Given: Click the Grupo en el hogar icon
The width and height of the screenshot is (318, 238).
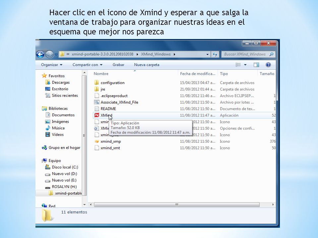Looking at the screenshot, I should point(44,147).
